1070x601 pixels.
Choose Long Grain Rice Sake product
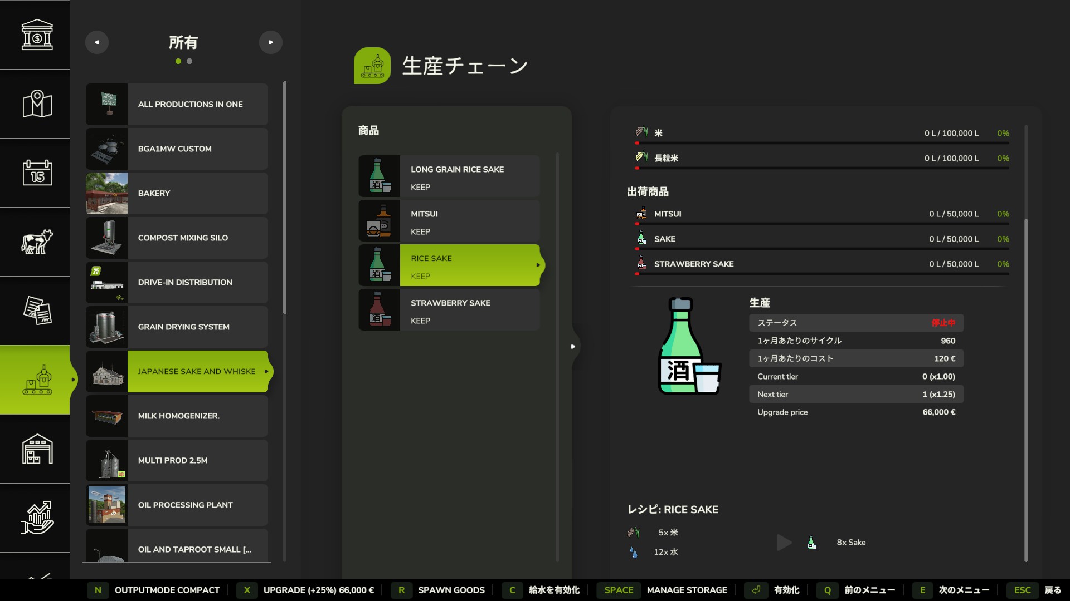449,176
